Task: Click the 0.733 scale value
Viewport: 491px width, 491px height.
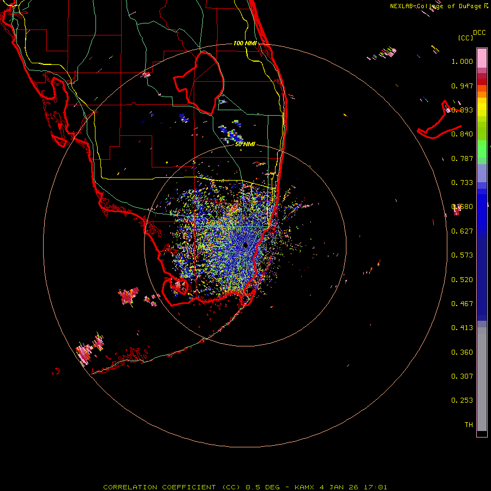Action: pyautogui.click(x=462, y=183)
